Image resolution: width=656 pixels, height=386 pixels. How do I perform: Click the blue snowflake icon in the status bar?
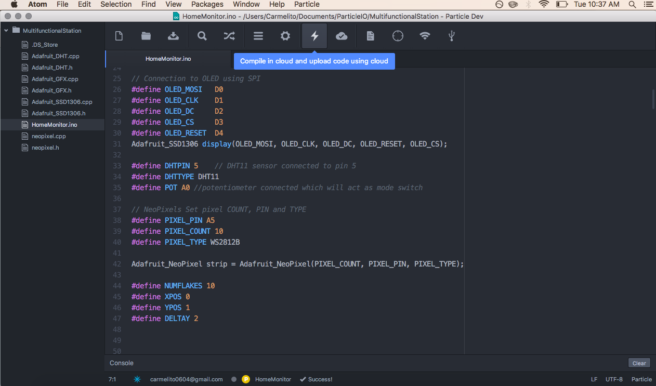137,379
